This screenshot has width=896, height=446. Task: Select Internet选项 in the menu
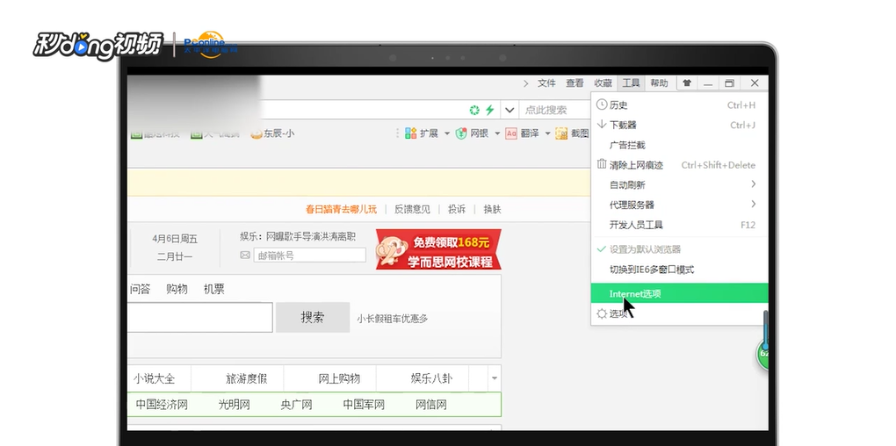(x=679, y=293)
